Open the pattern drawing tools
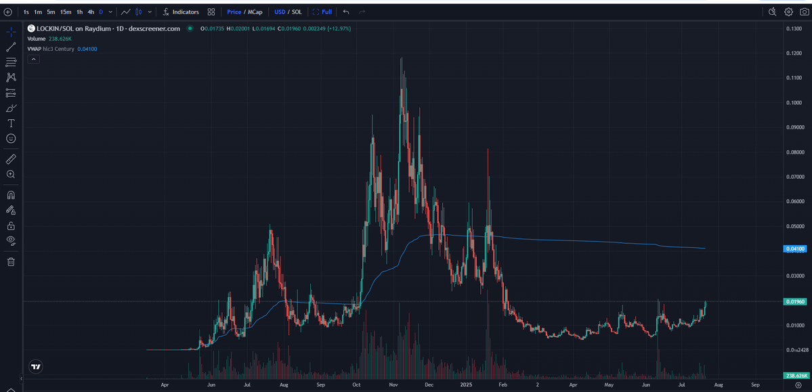 (x=10, y=77)
